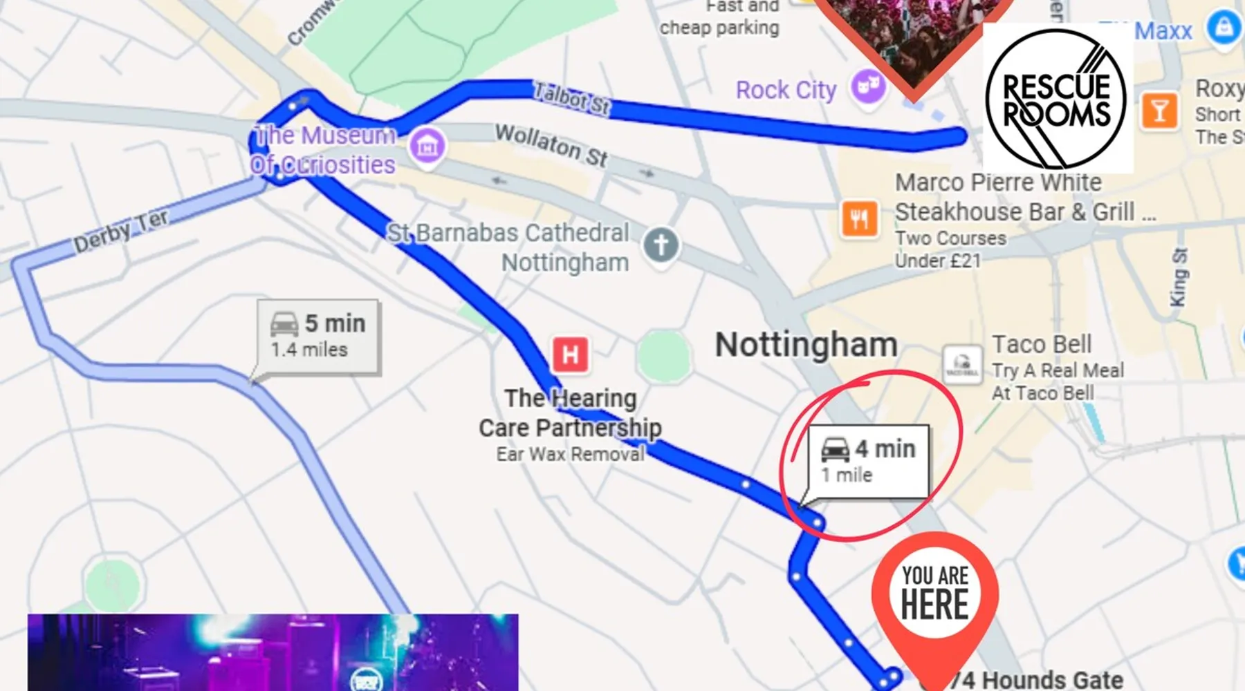Select the 4 min 1 mile route label
This screenshot has height=691, width=1245.
(868, 462)
